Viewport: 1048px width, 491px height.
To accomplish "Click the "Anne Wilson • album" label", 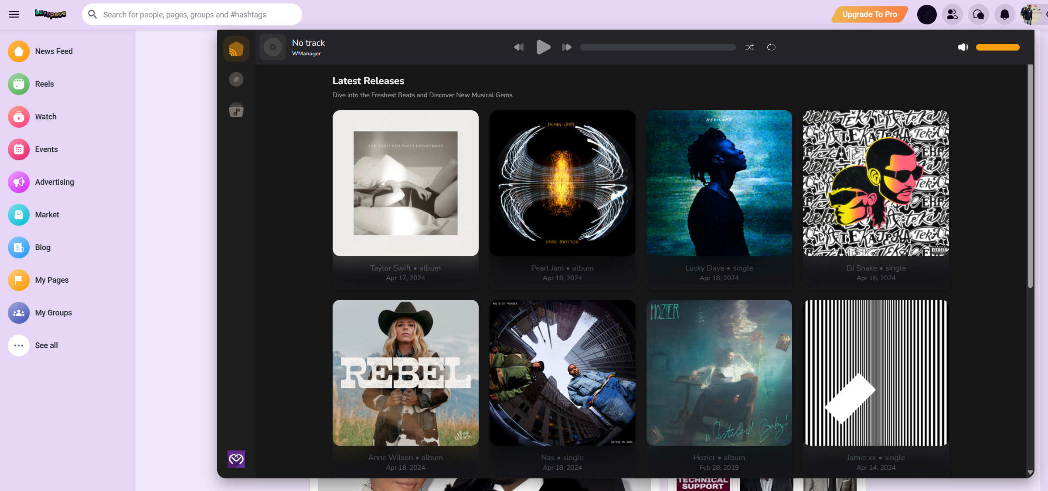I will 405,457.
